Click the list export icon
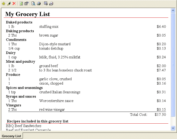The width and height of the screenshot is (177, 139). point(46,3)
